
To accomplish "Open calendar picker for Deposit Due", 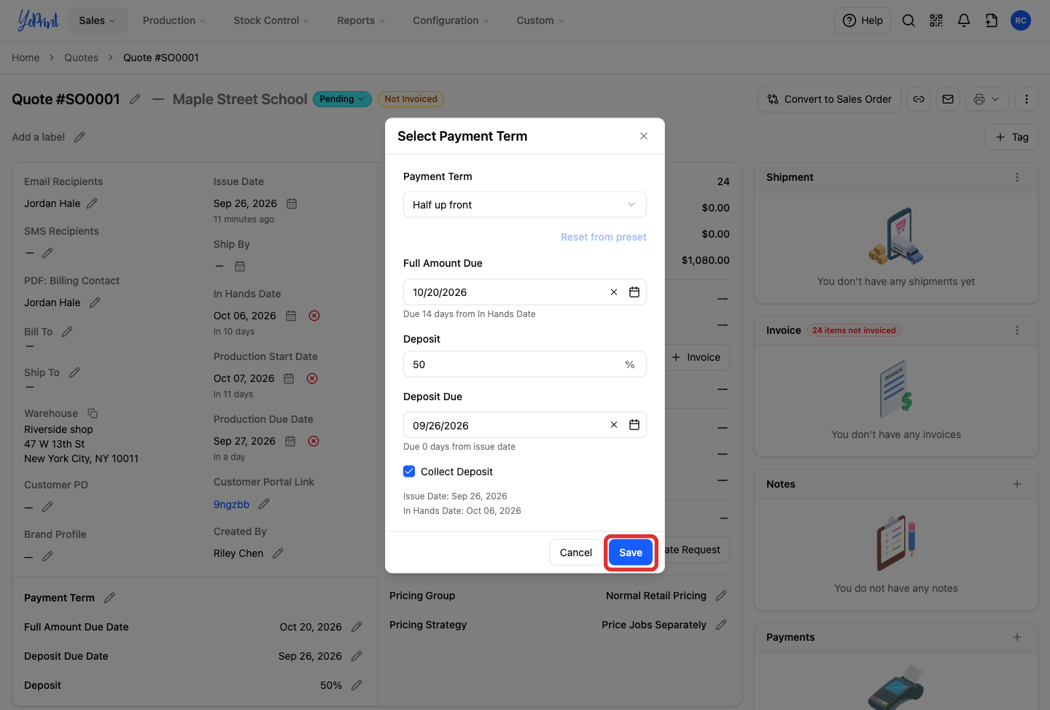I will point(634,425).
